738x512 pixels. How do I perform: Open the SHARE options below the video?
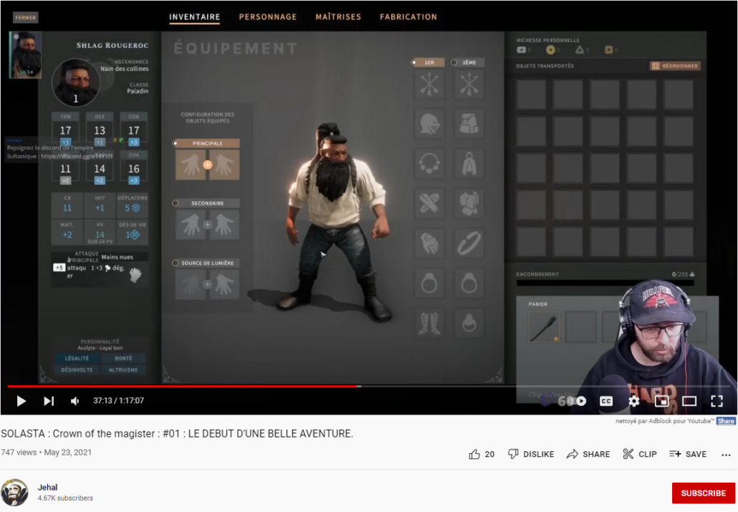tap(588, 454)
